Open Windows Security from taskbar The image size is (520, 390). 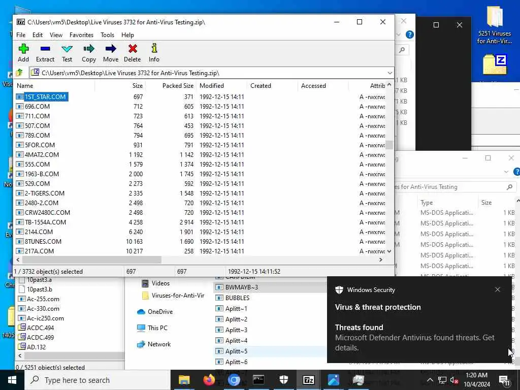click(x=283, y=380)
